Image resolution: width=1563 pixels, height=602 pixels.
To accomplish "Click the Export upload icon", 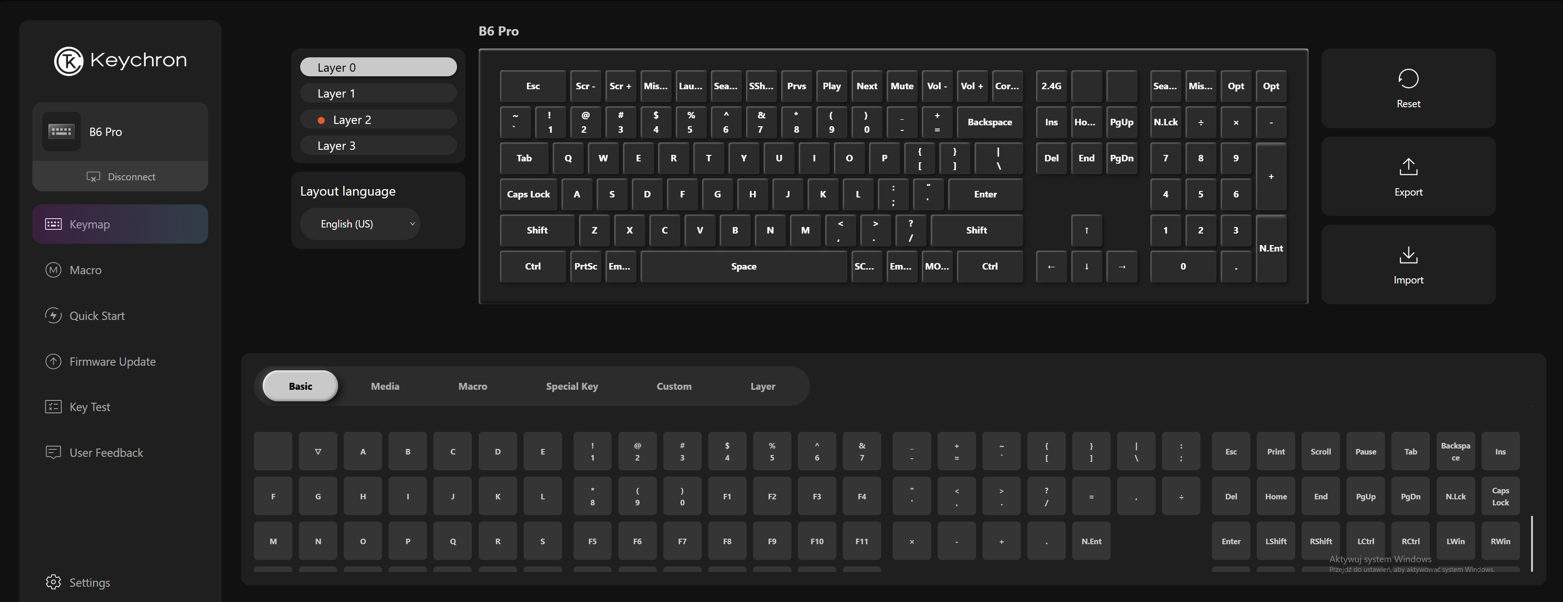I will [x=1409, y=167].
